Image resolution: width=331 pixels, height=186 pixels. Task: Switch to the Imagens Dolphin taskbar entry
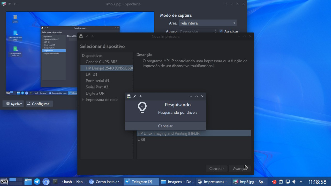coord(178,182)
